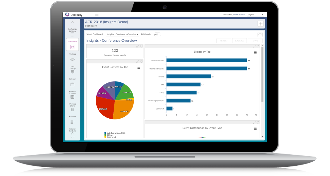This screenshot has width=330, height=176.
Task: Click the plus button in header
Action: [260, 24]
